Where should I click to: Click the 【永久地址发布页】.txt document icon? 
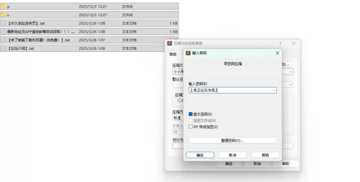4,23
